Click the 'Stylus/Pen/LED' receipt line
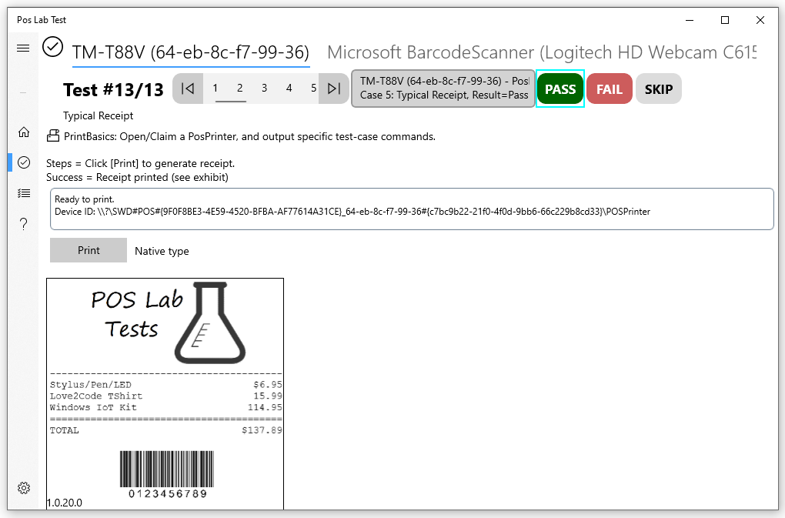Viewport: 785px width, 518px height. [x=165, y=384]
